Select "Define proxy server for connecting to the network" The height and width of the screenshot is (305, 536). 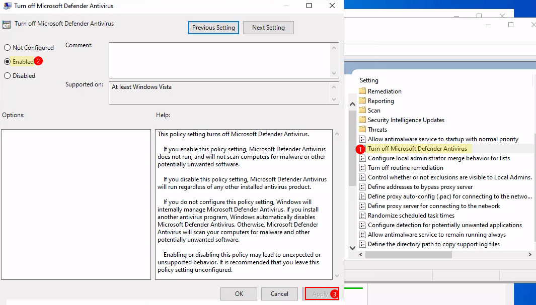click(434, 206)
